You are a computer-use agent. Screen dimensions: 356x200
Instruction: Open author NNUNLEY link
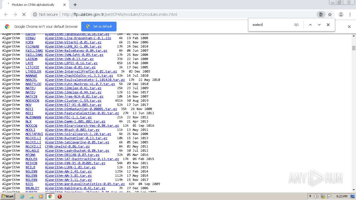(x=32, y=188)
